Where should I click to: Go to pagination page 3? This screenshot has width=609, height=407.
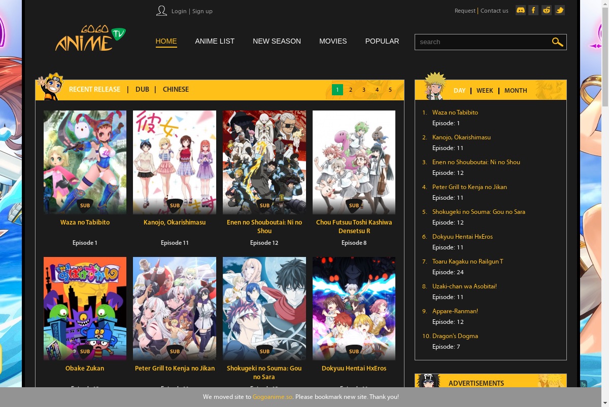364,90
